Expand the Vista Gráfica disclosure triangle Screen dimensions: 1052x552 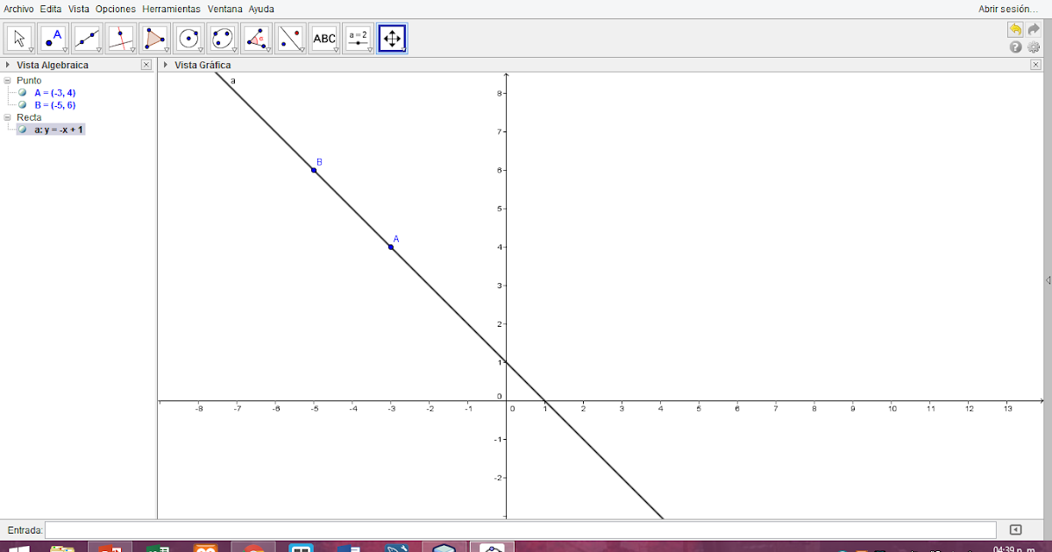tap(165, 64)
